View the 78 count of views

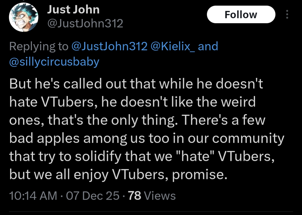(x=134, y=195)
